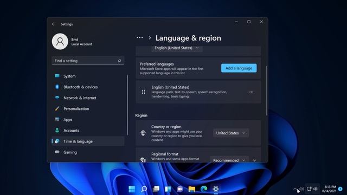The image size is (347, 195).
Task: Click the Language & region page title
Action: tap(188, 38)
